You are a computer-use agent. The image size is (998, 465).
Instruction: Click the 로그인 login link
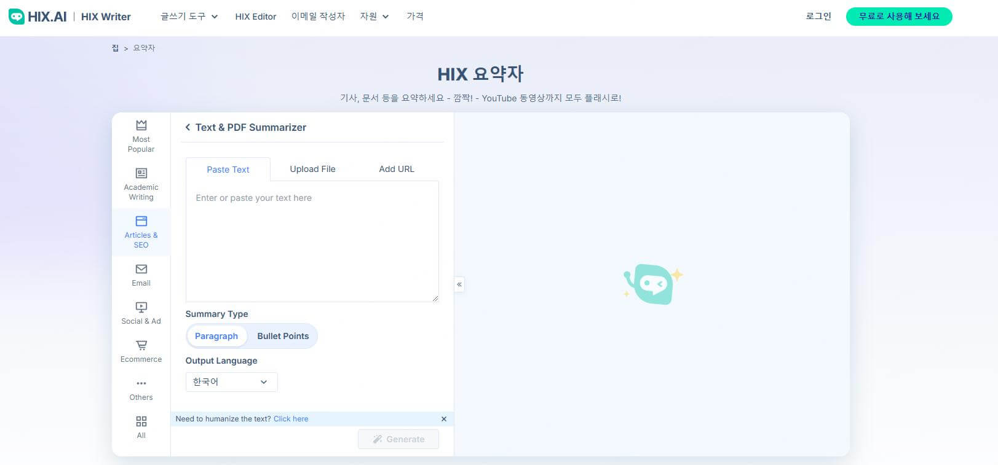point(818,17)
